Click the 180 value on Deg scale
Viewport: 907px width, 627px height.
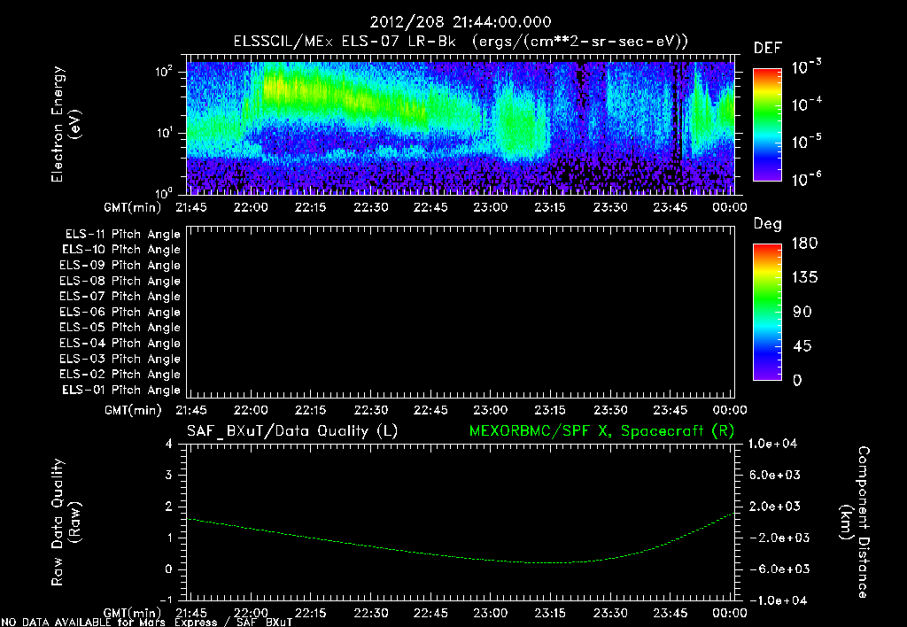pos(804,243)
